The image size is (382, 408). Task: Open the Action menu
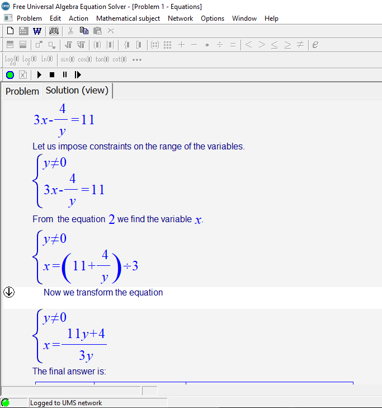[78, 18]
